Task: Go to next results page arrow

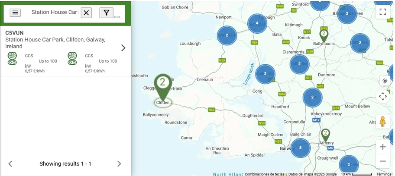Action: tap(119, 164)
